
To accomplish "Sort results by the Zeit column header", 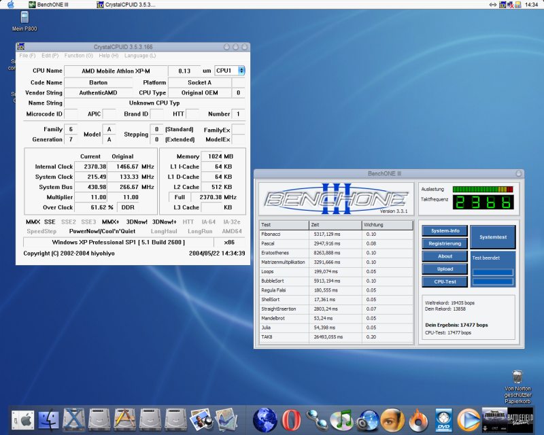I will 335,224.
